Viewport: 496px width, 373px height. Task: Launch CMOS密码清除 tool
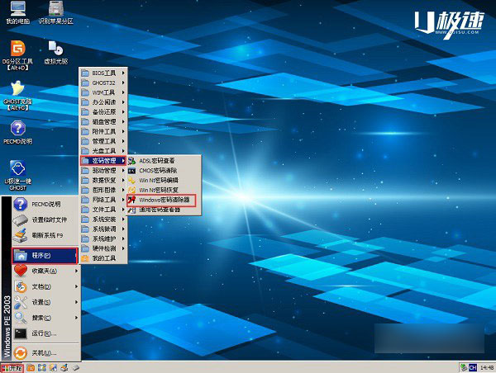tap(164, 171)
